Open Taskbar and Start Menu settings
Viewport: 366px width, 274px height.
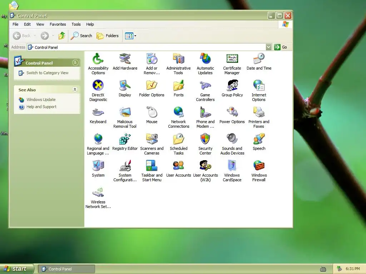152,171
